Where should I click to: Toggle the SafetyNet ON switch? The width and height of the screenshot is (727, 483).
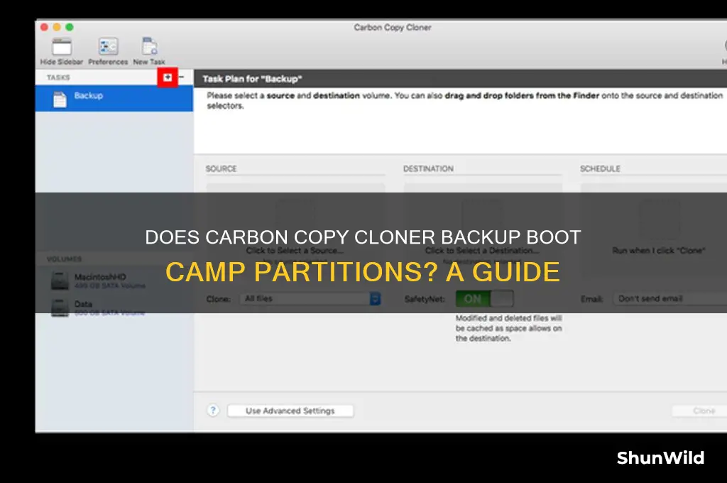[x=484, y=299]
